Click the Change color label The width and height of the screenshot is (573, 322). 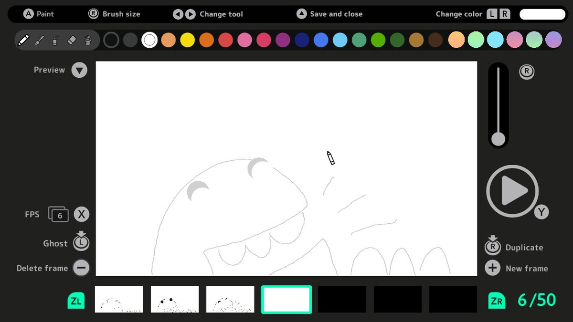[x=459, y=14]
